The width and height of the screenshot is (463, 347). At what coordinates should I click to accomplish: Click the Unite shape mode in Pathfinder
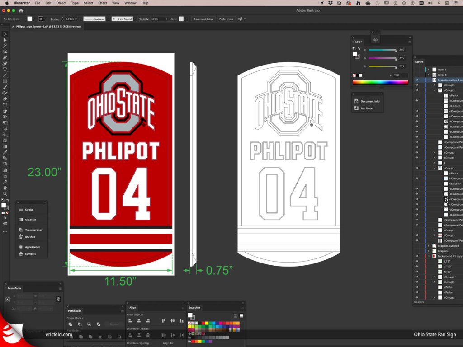70,324
